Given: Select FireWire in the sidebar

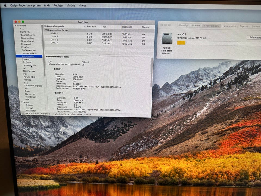Looking at the screenshot, I should pyautogui.click(x=25, y=47).
